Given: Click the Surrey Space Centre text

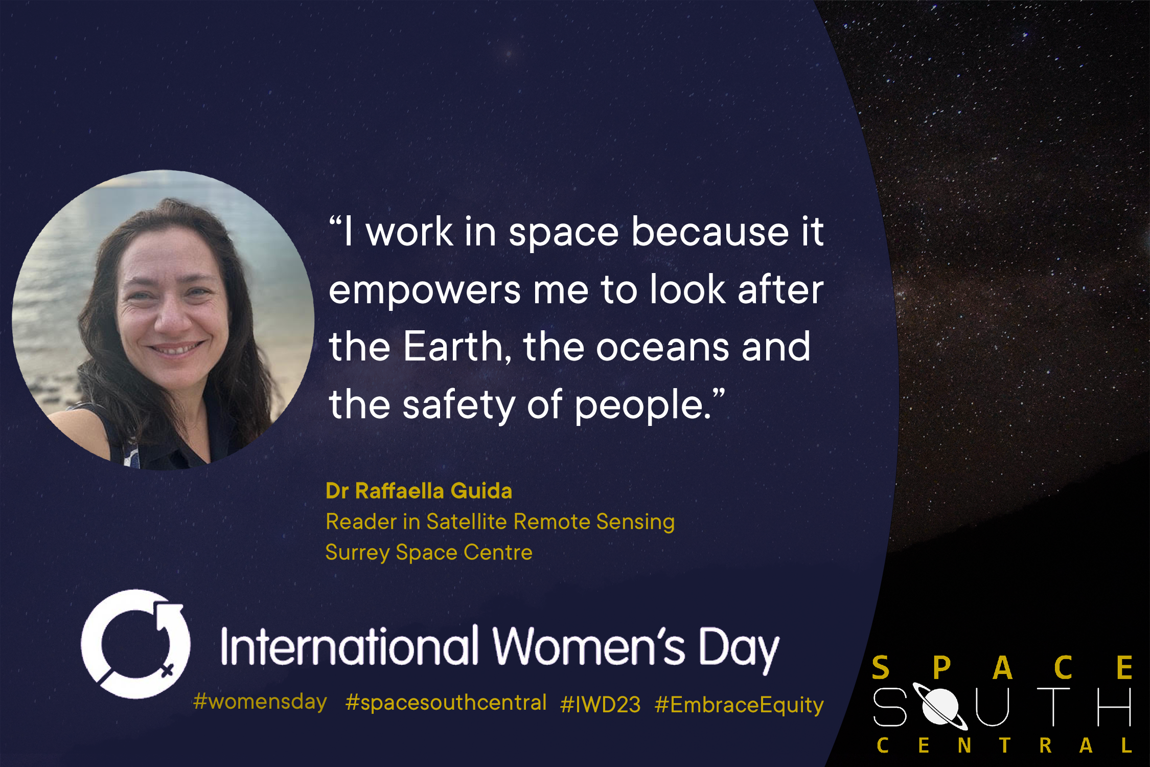Looking at the screenshot, I should 429,552.
